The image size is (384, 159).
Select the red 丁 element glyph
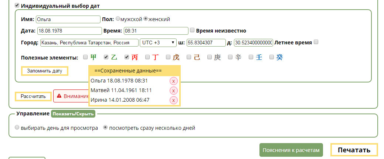point(155,57)
